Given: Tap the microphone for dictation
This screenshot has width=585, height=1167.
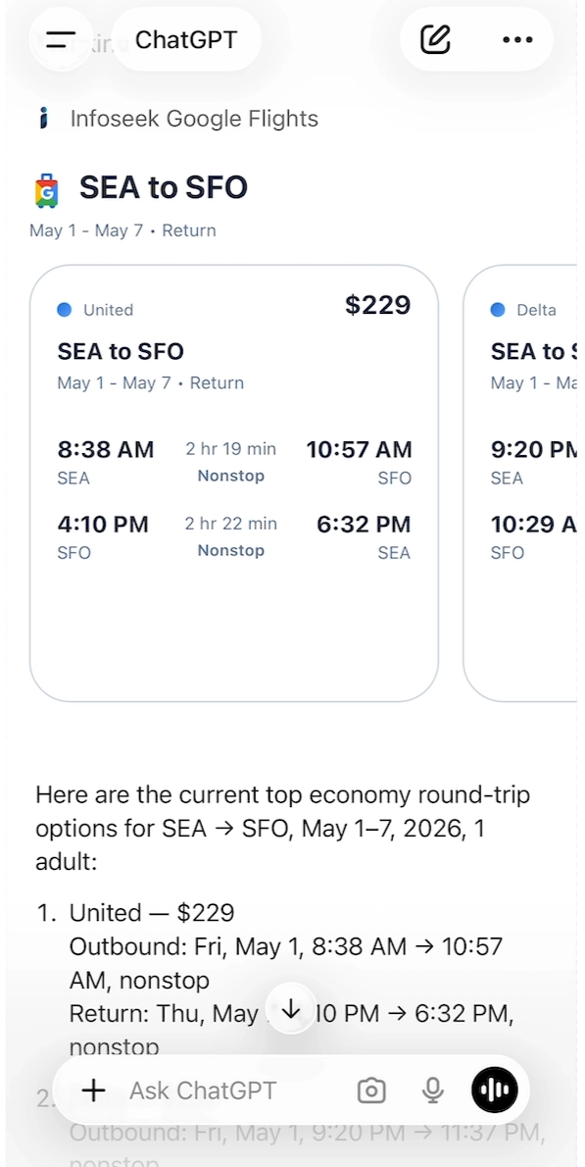Looking at the screenshot, I should click(x=432, y=1090).
